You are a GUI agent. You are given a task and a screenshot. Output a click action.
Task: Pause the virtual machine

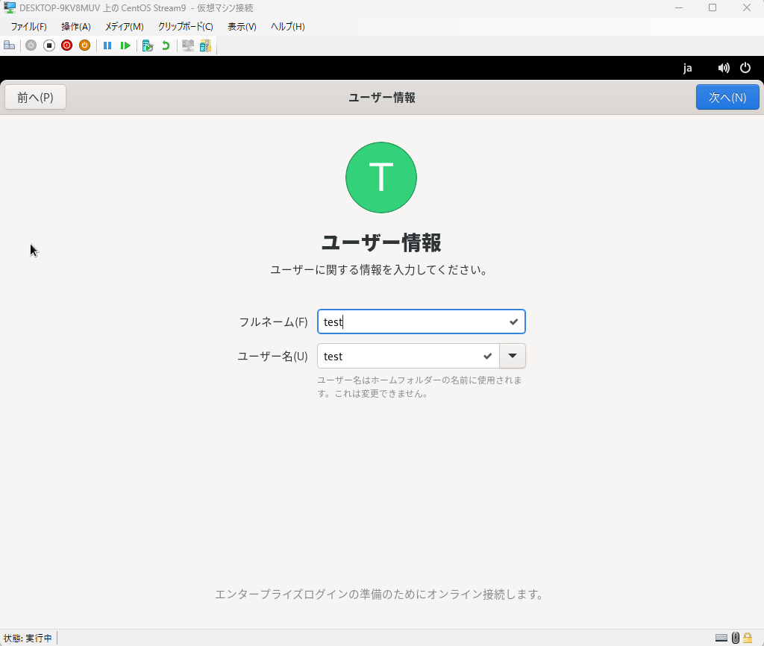coord(107,46)
